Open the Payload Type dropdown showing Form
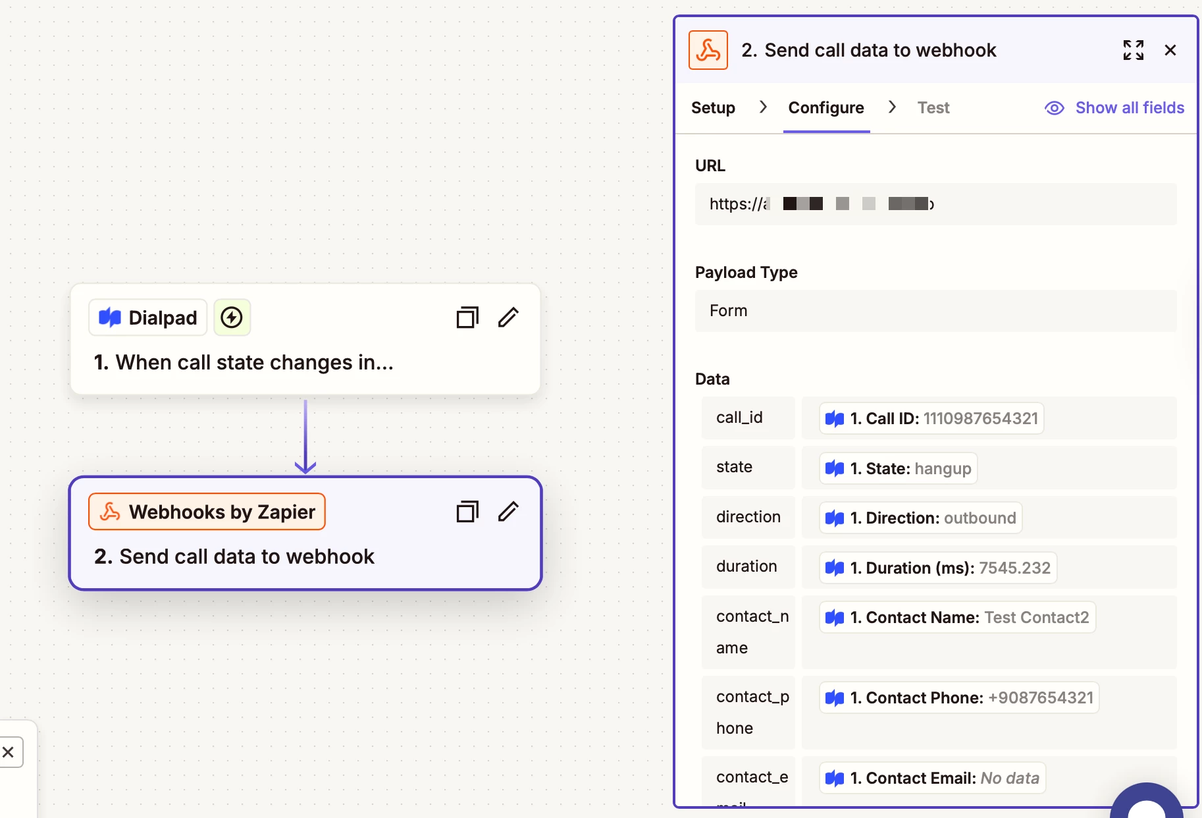The image size is (1202, 818). 935,311
